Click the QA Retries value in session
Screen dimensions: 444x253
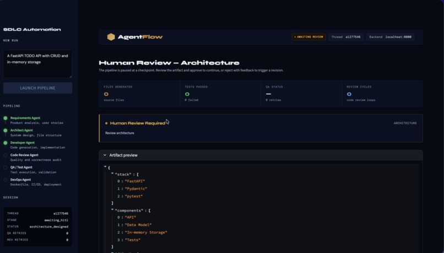pos(67,234)
